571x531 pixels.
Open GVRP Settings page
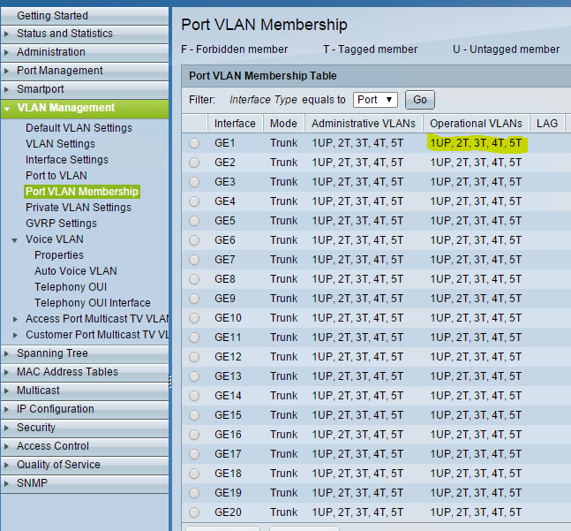(x=61, y=224)
